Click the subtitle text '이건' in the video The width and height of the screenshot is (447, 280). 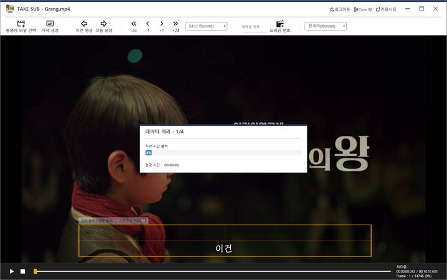point(223,248)
